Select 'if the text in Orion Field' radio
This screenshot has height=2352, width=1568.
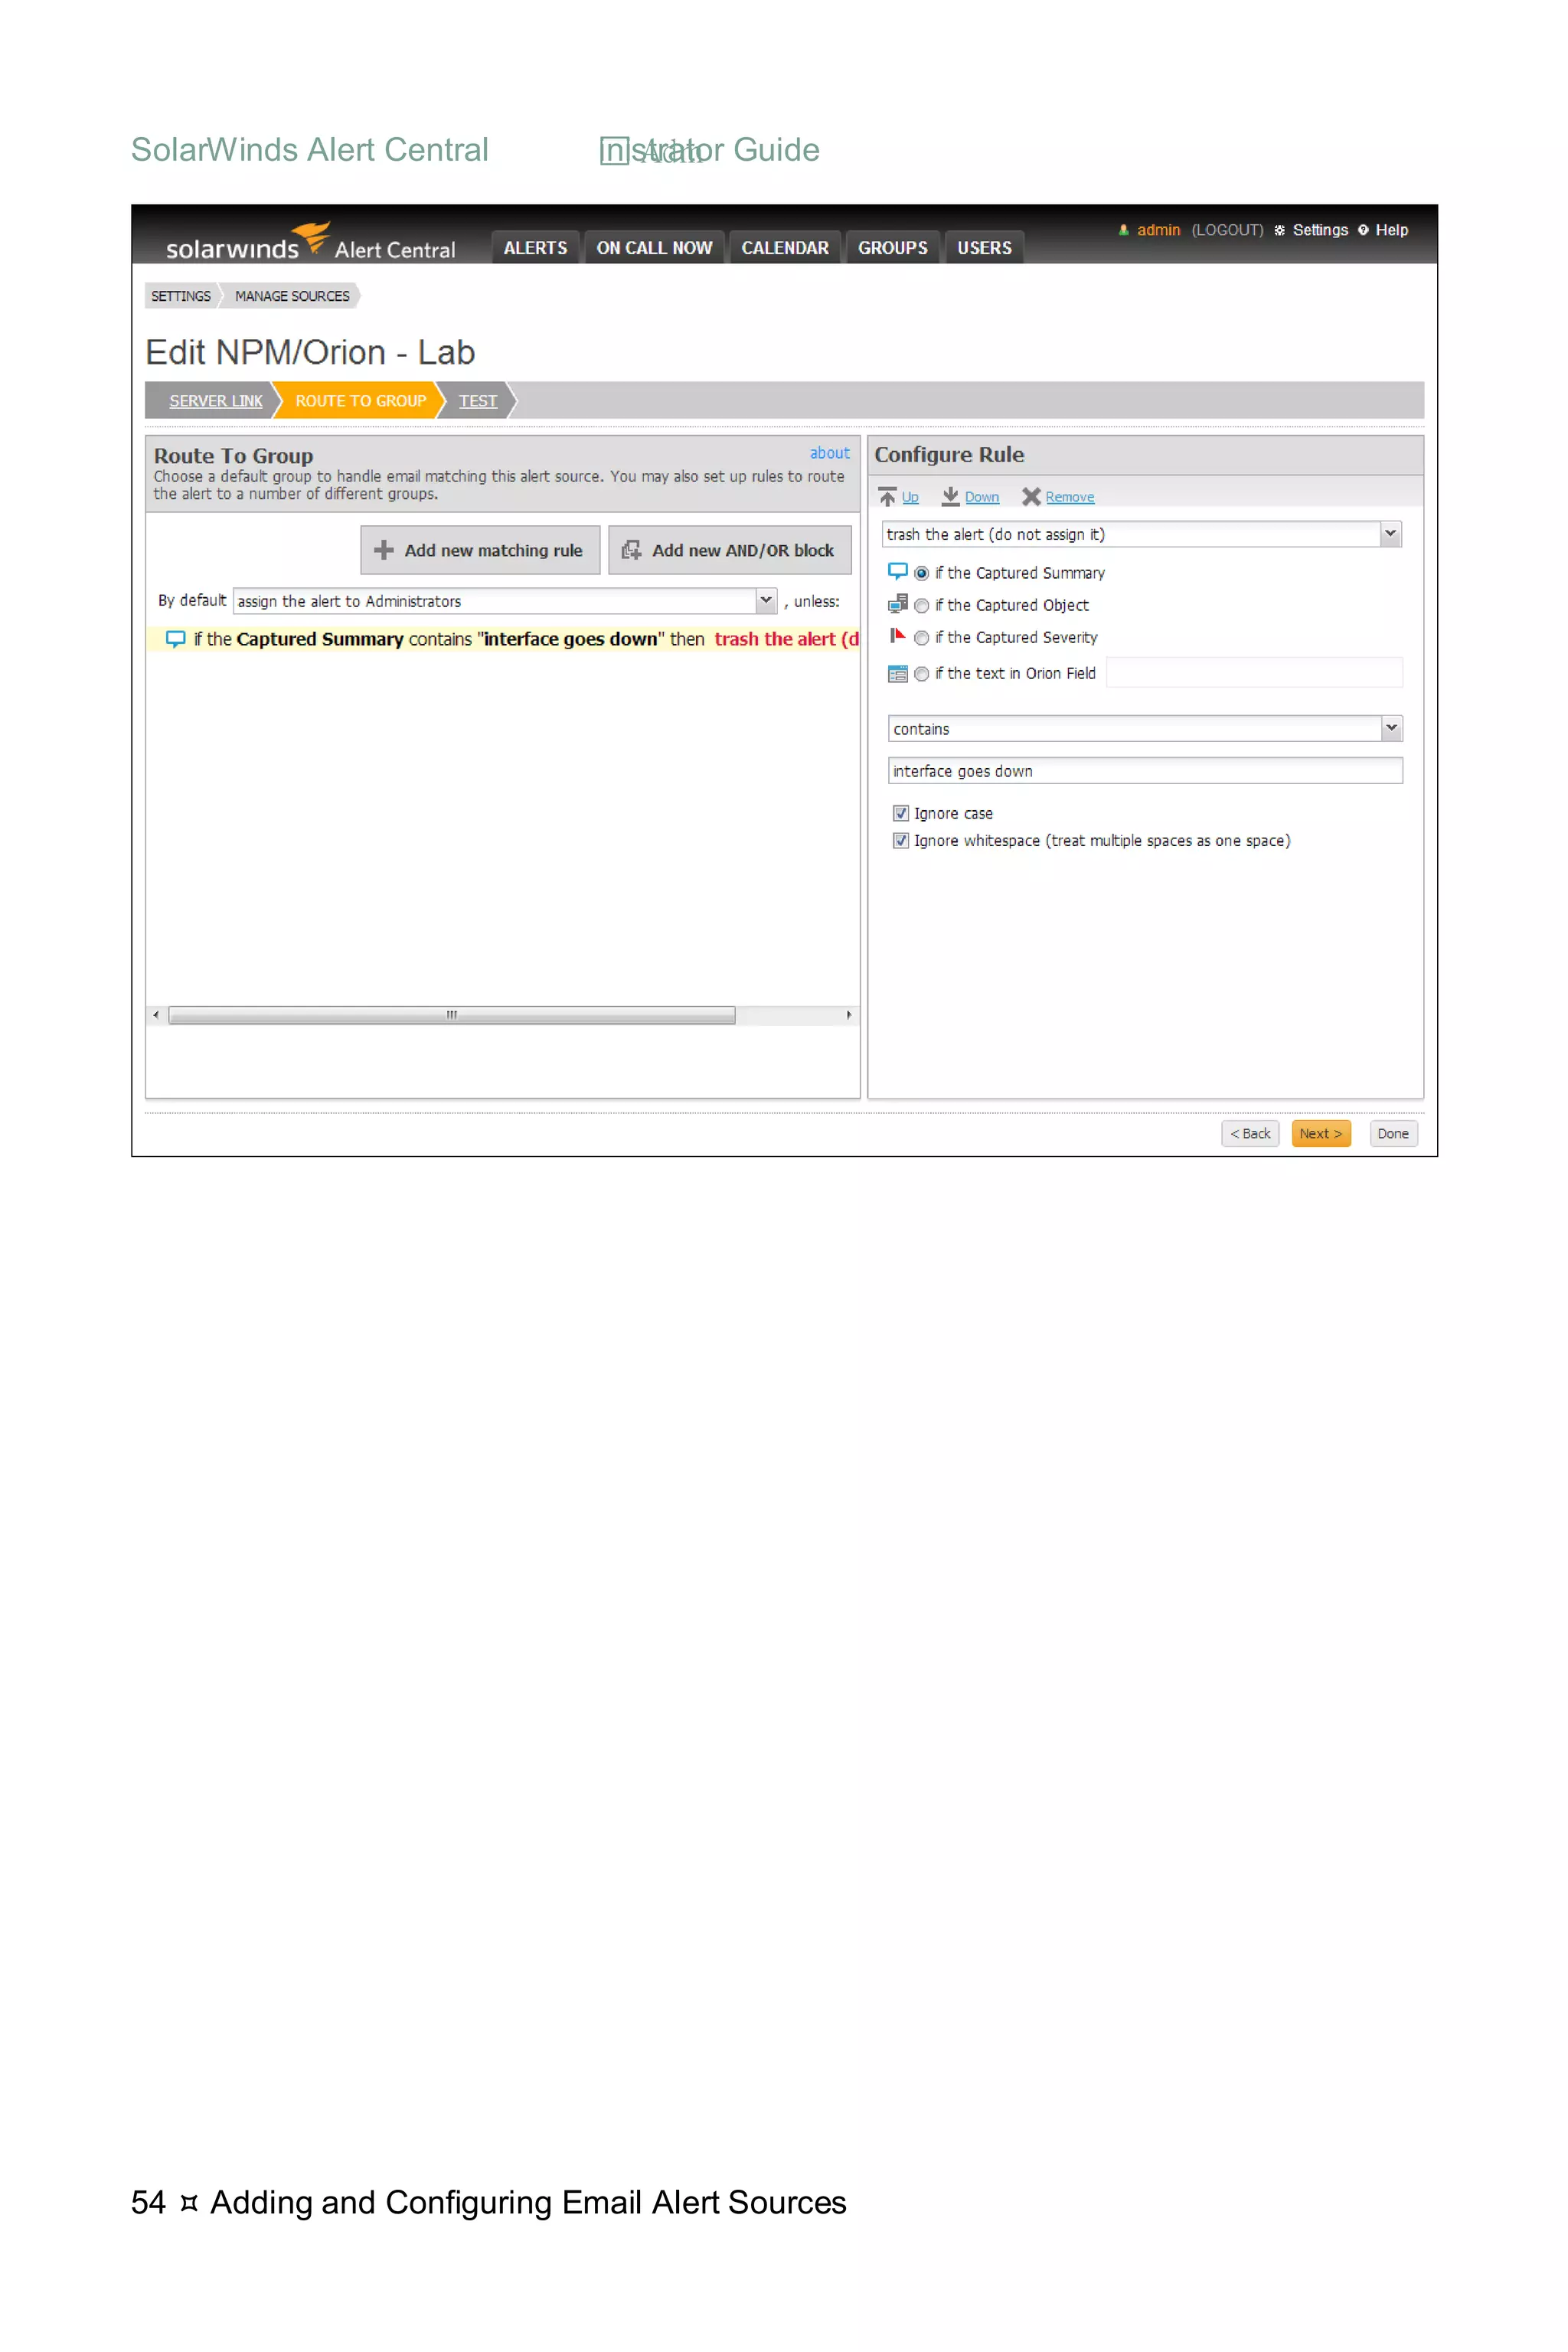coord(921,674)
